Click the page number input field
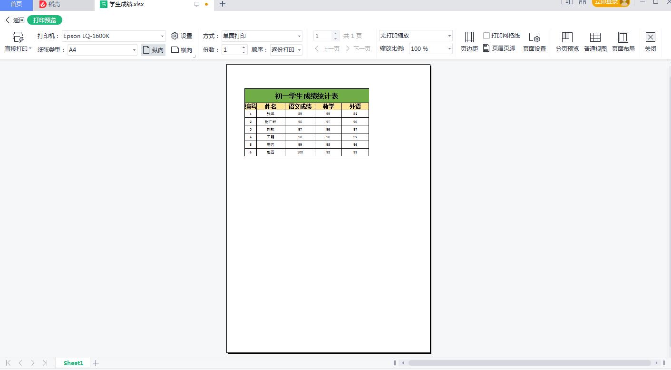 323,36
